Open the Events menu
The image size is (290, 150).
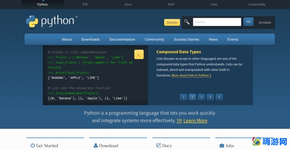pos(233,39)
